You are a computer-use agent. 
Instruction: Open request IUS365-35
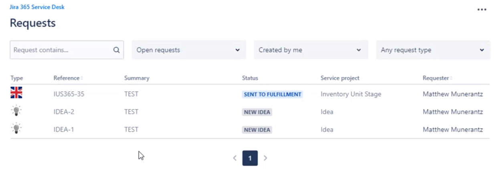pos(69,94)
